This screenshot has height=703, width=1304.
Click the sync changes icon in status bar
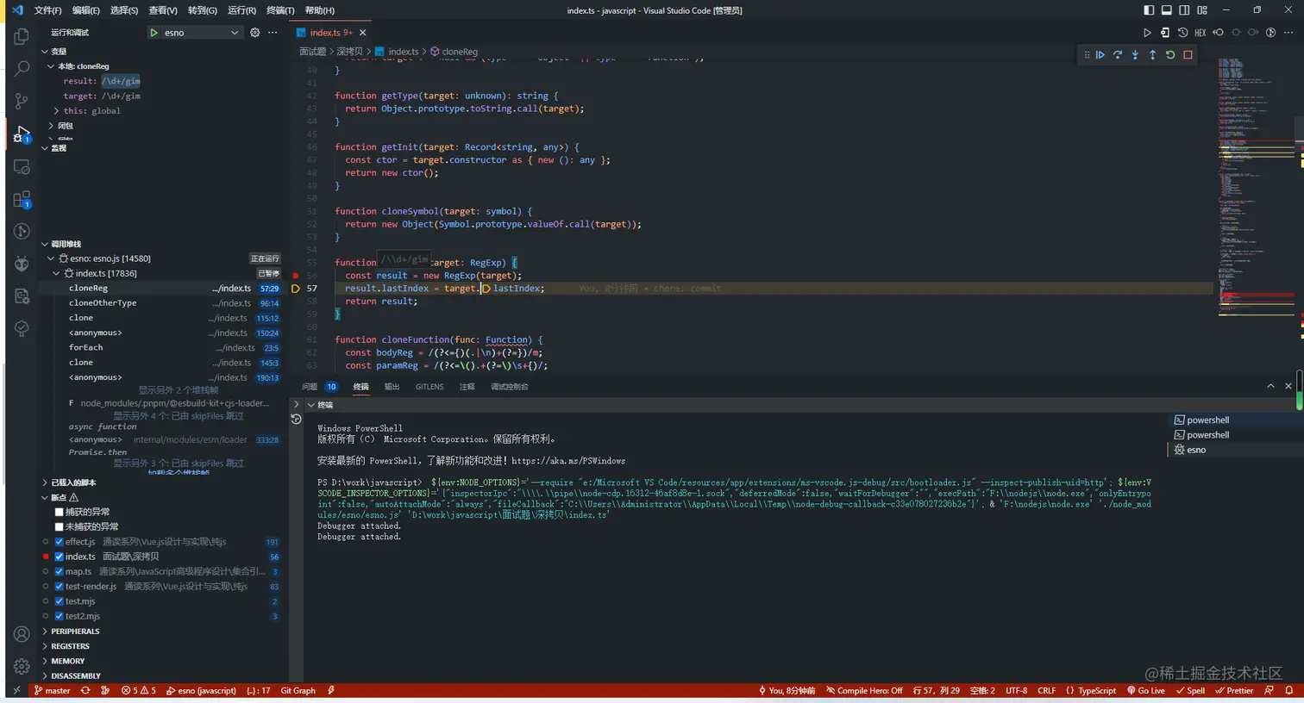(x=85, y=690)
